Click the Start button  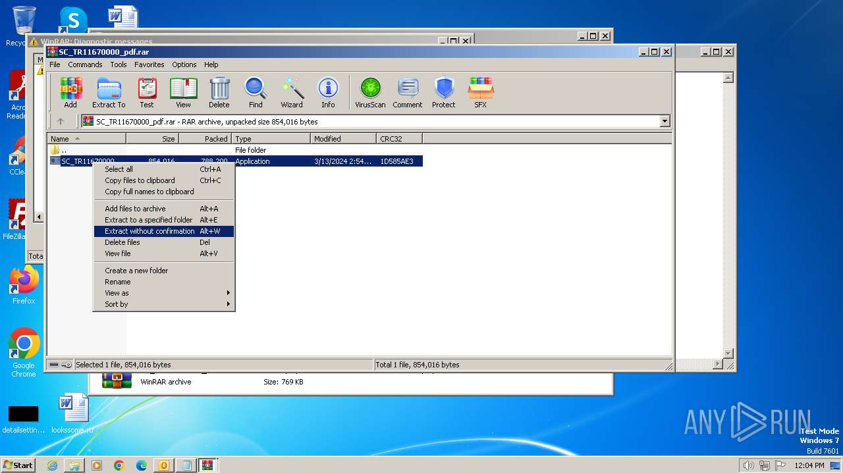(x=18, y=465)
